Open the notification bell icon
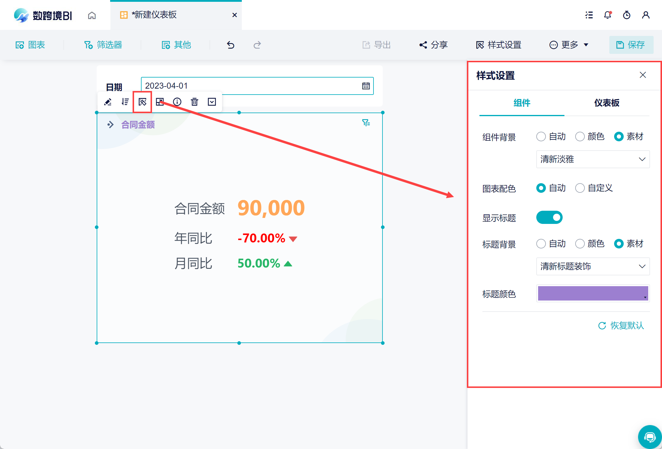The width and height of the screenshot is (662, 449). [x=608, y=15]
